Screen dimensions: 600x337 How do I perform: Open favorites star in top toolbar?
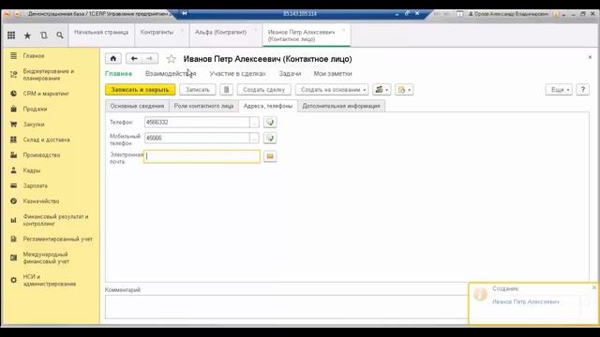(x=27, y=36)
